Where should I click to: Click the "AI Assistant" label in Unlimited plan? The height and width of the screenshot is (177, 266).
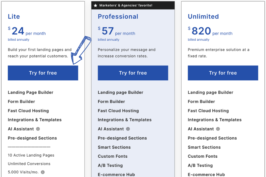click(201, 129)
